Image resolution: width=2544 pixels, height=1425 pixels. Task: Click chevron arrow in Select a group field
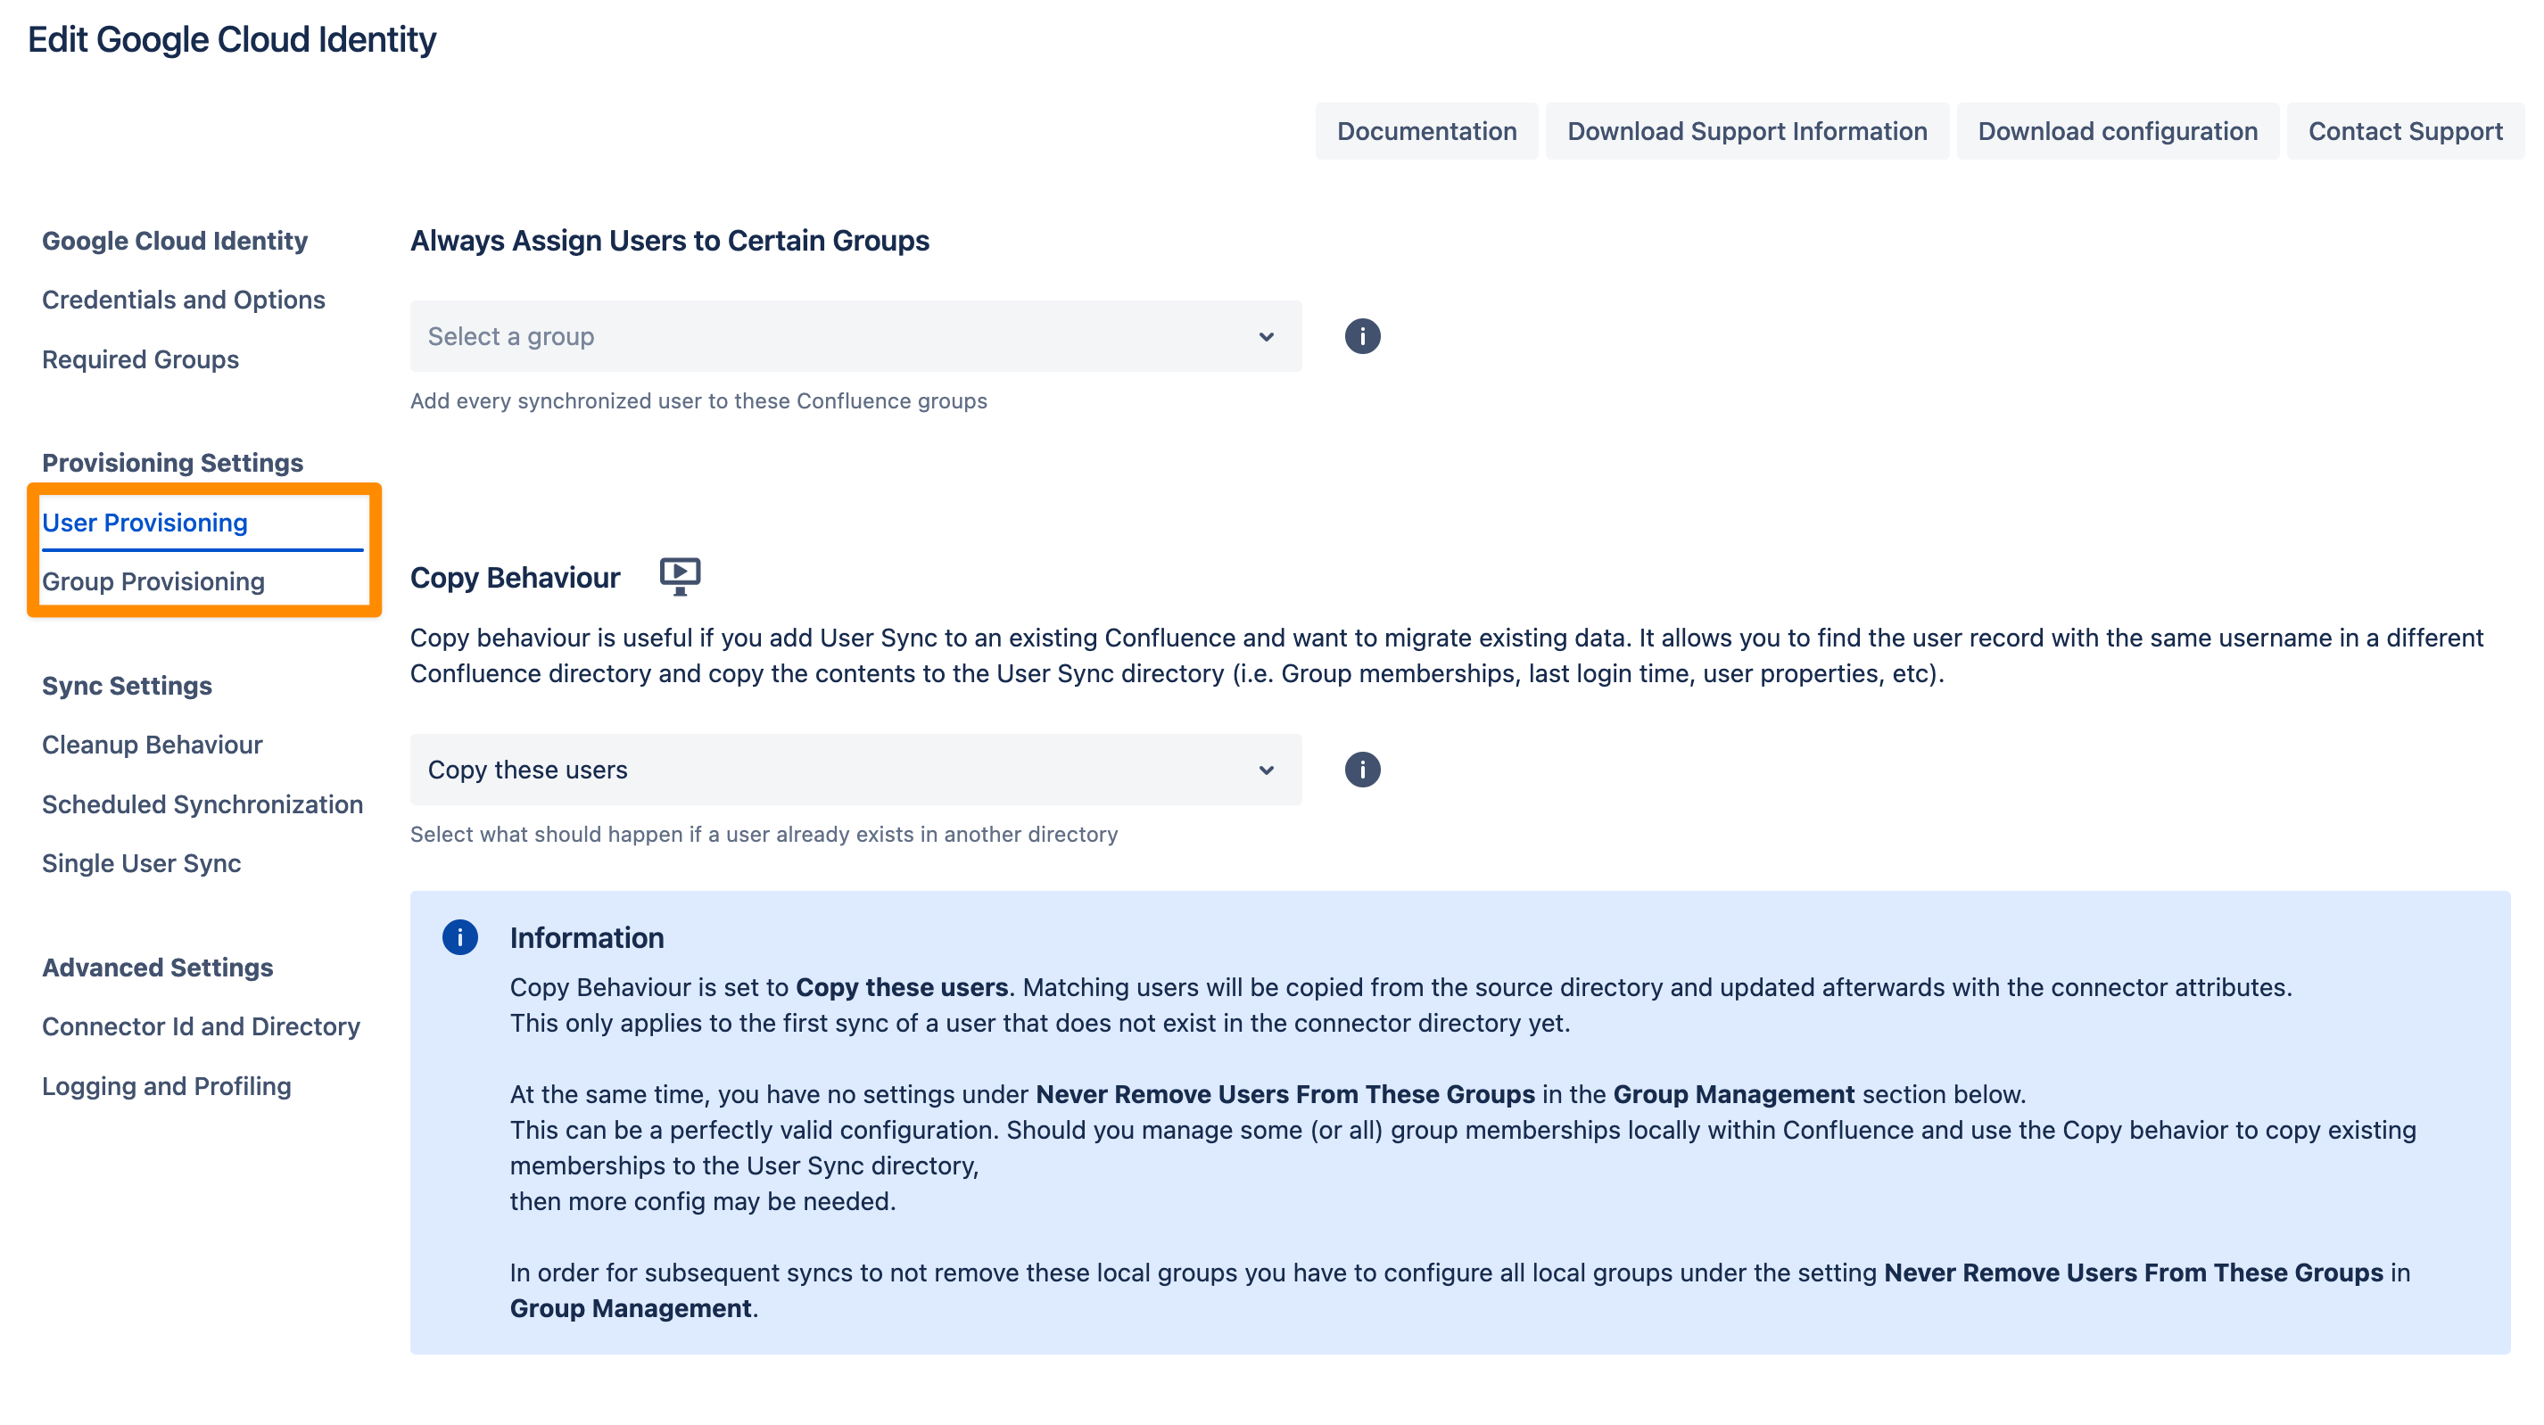(x=1265, y=337)
